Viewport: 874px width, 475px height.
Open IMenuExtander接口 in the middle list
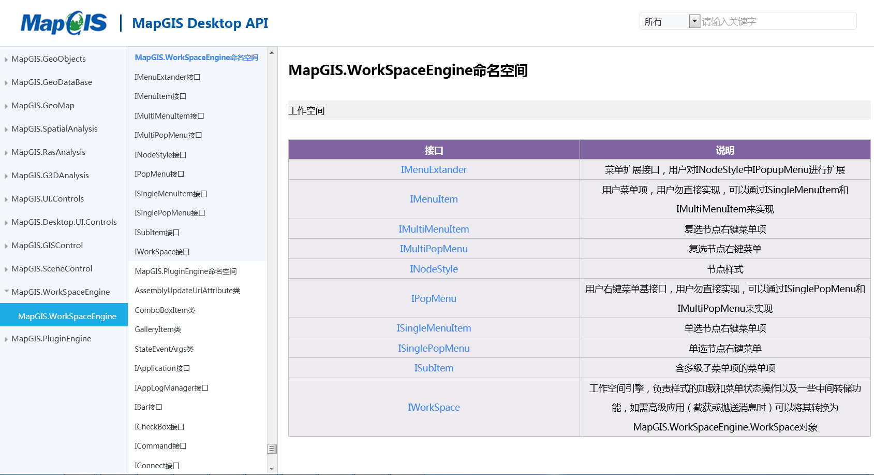point(168,77)
